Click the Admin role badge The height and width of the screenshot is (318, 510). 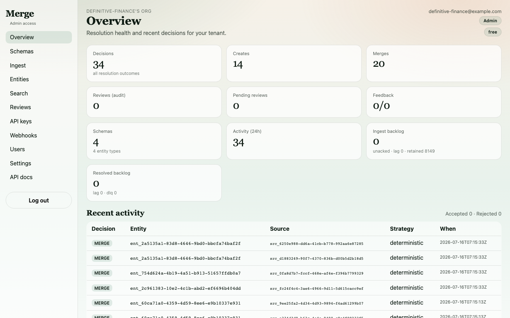(490, 21)
